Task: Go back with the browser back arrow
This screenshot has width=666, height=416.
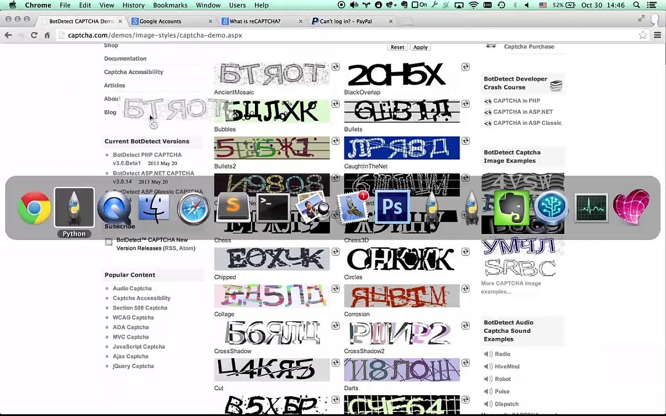Action: 8,35
